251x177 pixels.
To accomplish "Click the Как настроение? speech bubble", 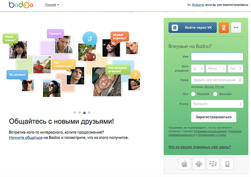I will [63, 64].
